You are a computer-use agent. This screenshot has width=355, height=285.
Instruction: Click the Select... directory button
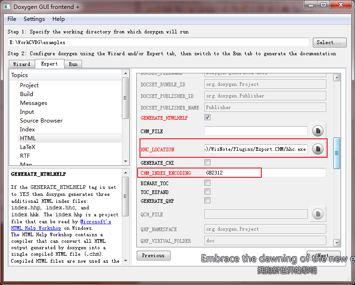(330, 42)
